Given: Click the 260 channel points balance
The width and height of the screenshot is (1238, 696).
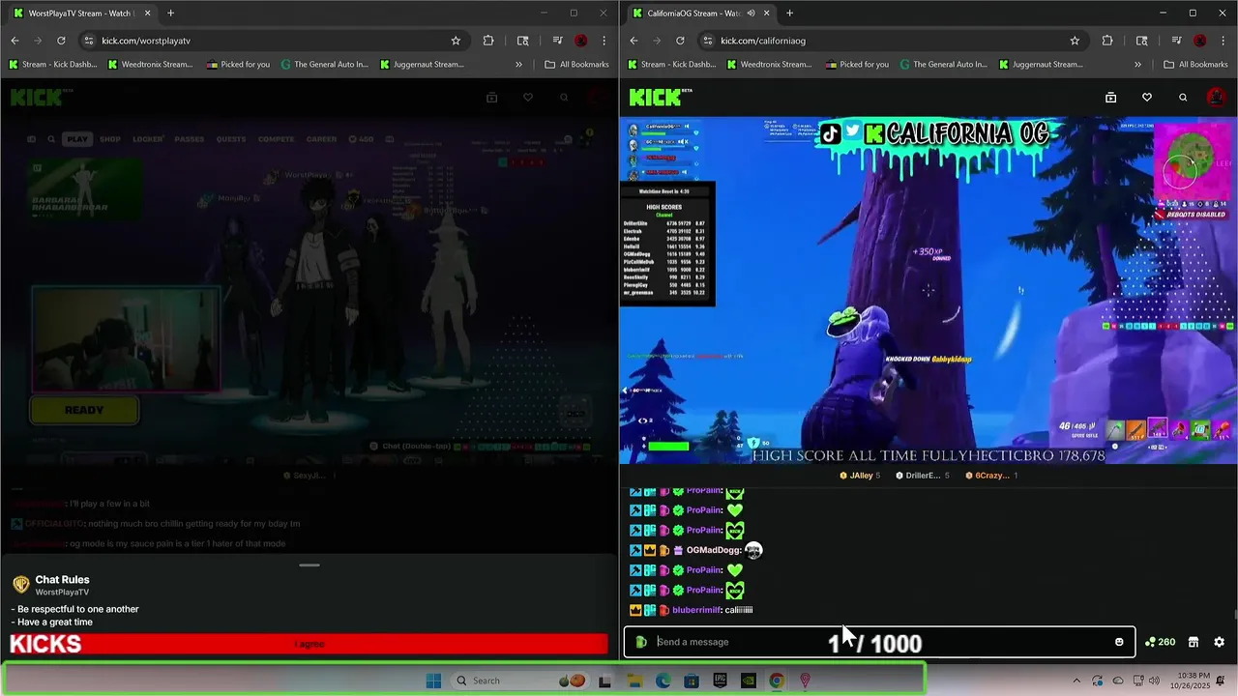Looking at the screenshot, I should (x=1160, y=642).
